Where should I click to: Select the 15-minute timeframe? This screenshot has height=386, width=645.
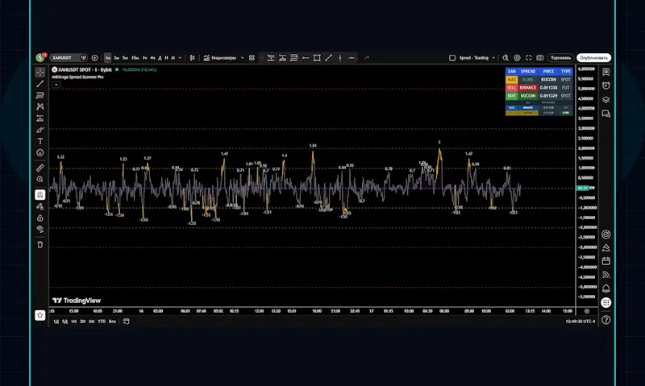[x=135, y=58]
